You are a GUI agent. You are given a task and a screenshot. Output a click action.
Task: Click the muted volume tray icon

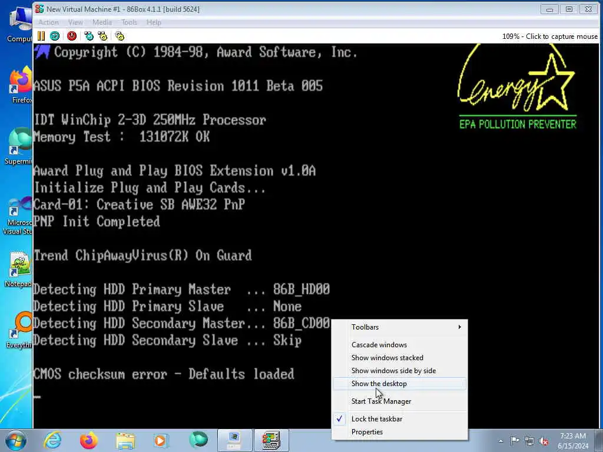[x=544, y=441]
